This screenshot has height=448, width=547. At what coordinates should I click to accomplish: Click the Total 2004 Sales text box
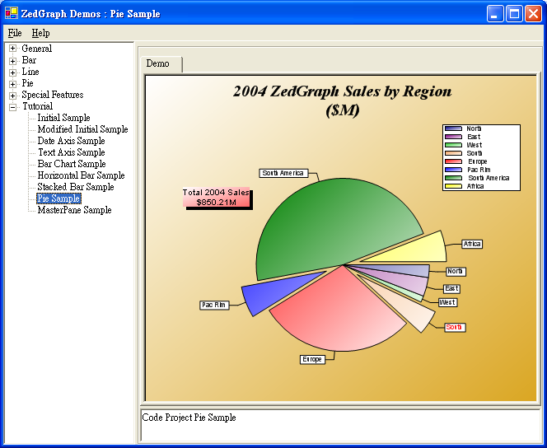(x=217, y=198)
